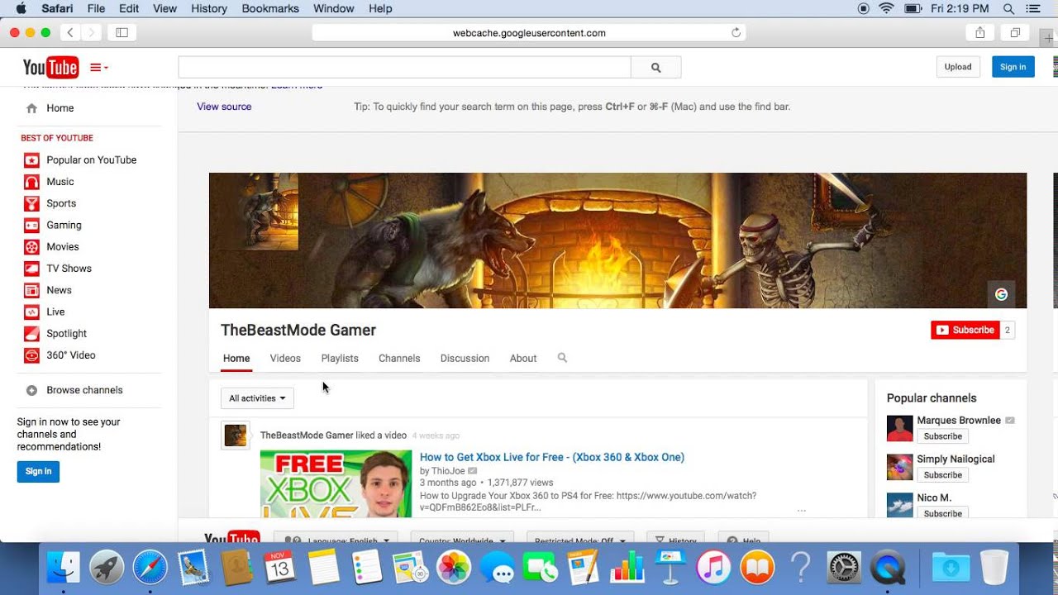Screen dimensions: 1058x595
Task: Click the YouTube logo in the header
Action: pyautogui.click(x=50, y=67)
